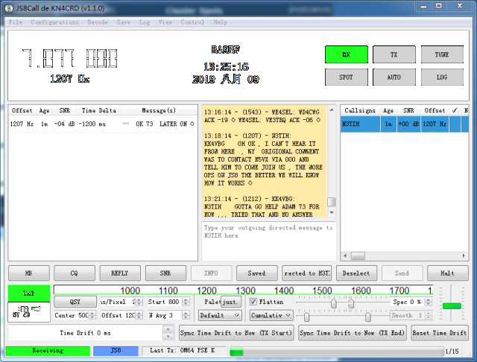Image resolution: width=477 pixels, height=362 pixels.
Task: Adjust the Start 800 spinner arrows
Action: tap(186, 302)
